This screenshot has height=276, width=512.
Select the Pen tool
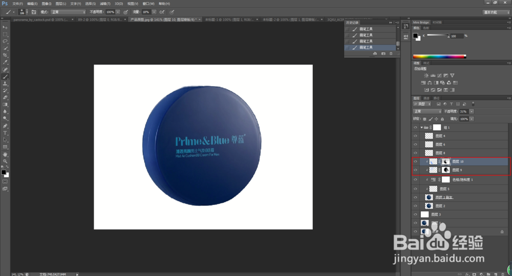click(x=5, y=126)
